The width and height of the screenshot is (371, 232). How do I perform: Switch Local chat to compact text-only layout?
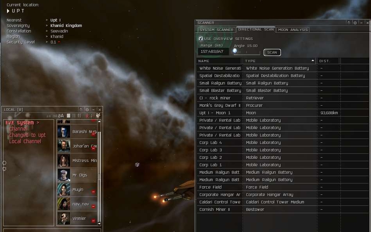69,115
